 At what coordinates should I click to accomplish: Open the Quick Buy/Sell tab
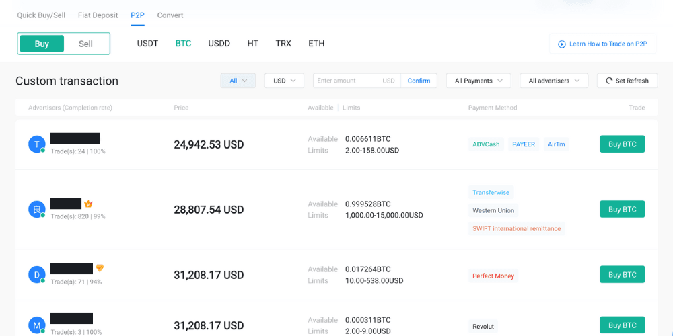coord(40,15)
